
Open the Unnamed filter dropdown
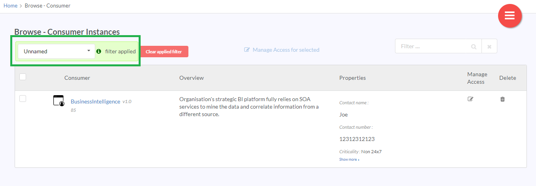(56, 51)
